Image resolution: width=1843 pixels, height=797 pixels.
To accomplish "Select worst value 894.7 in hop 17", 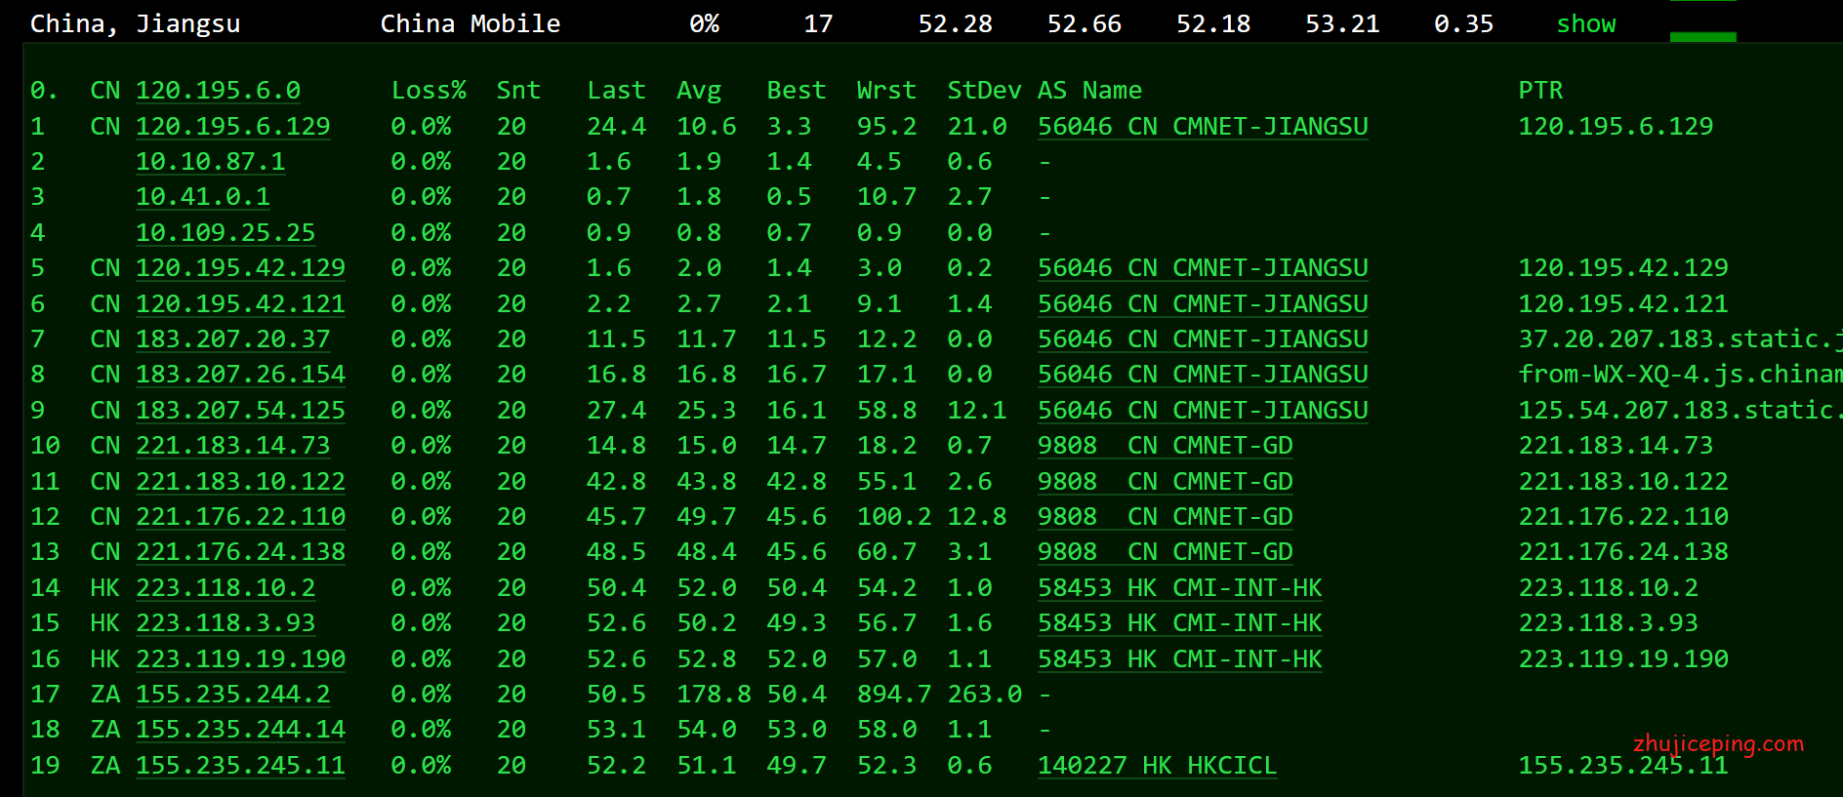I will pyautogui.click(x=894, y=695).
